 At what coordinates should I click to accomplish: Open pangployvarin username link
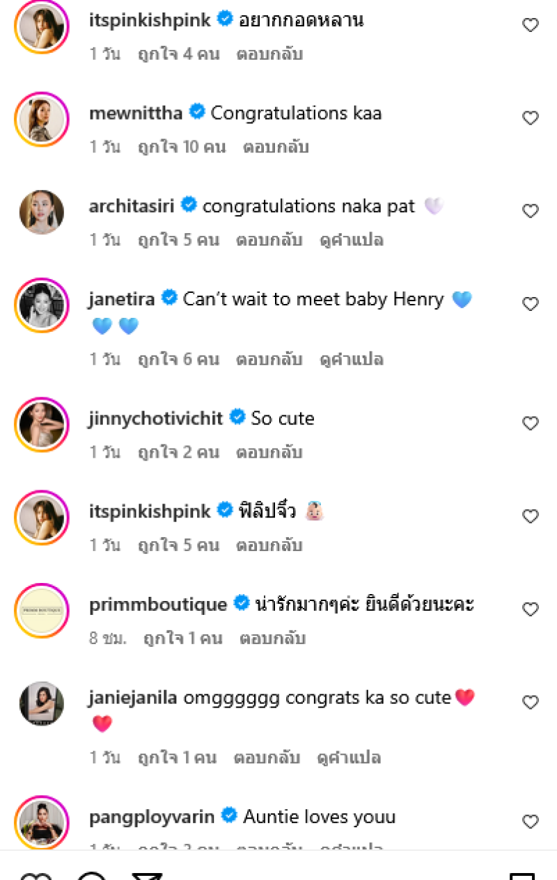[152, 817]
